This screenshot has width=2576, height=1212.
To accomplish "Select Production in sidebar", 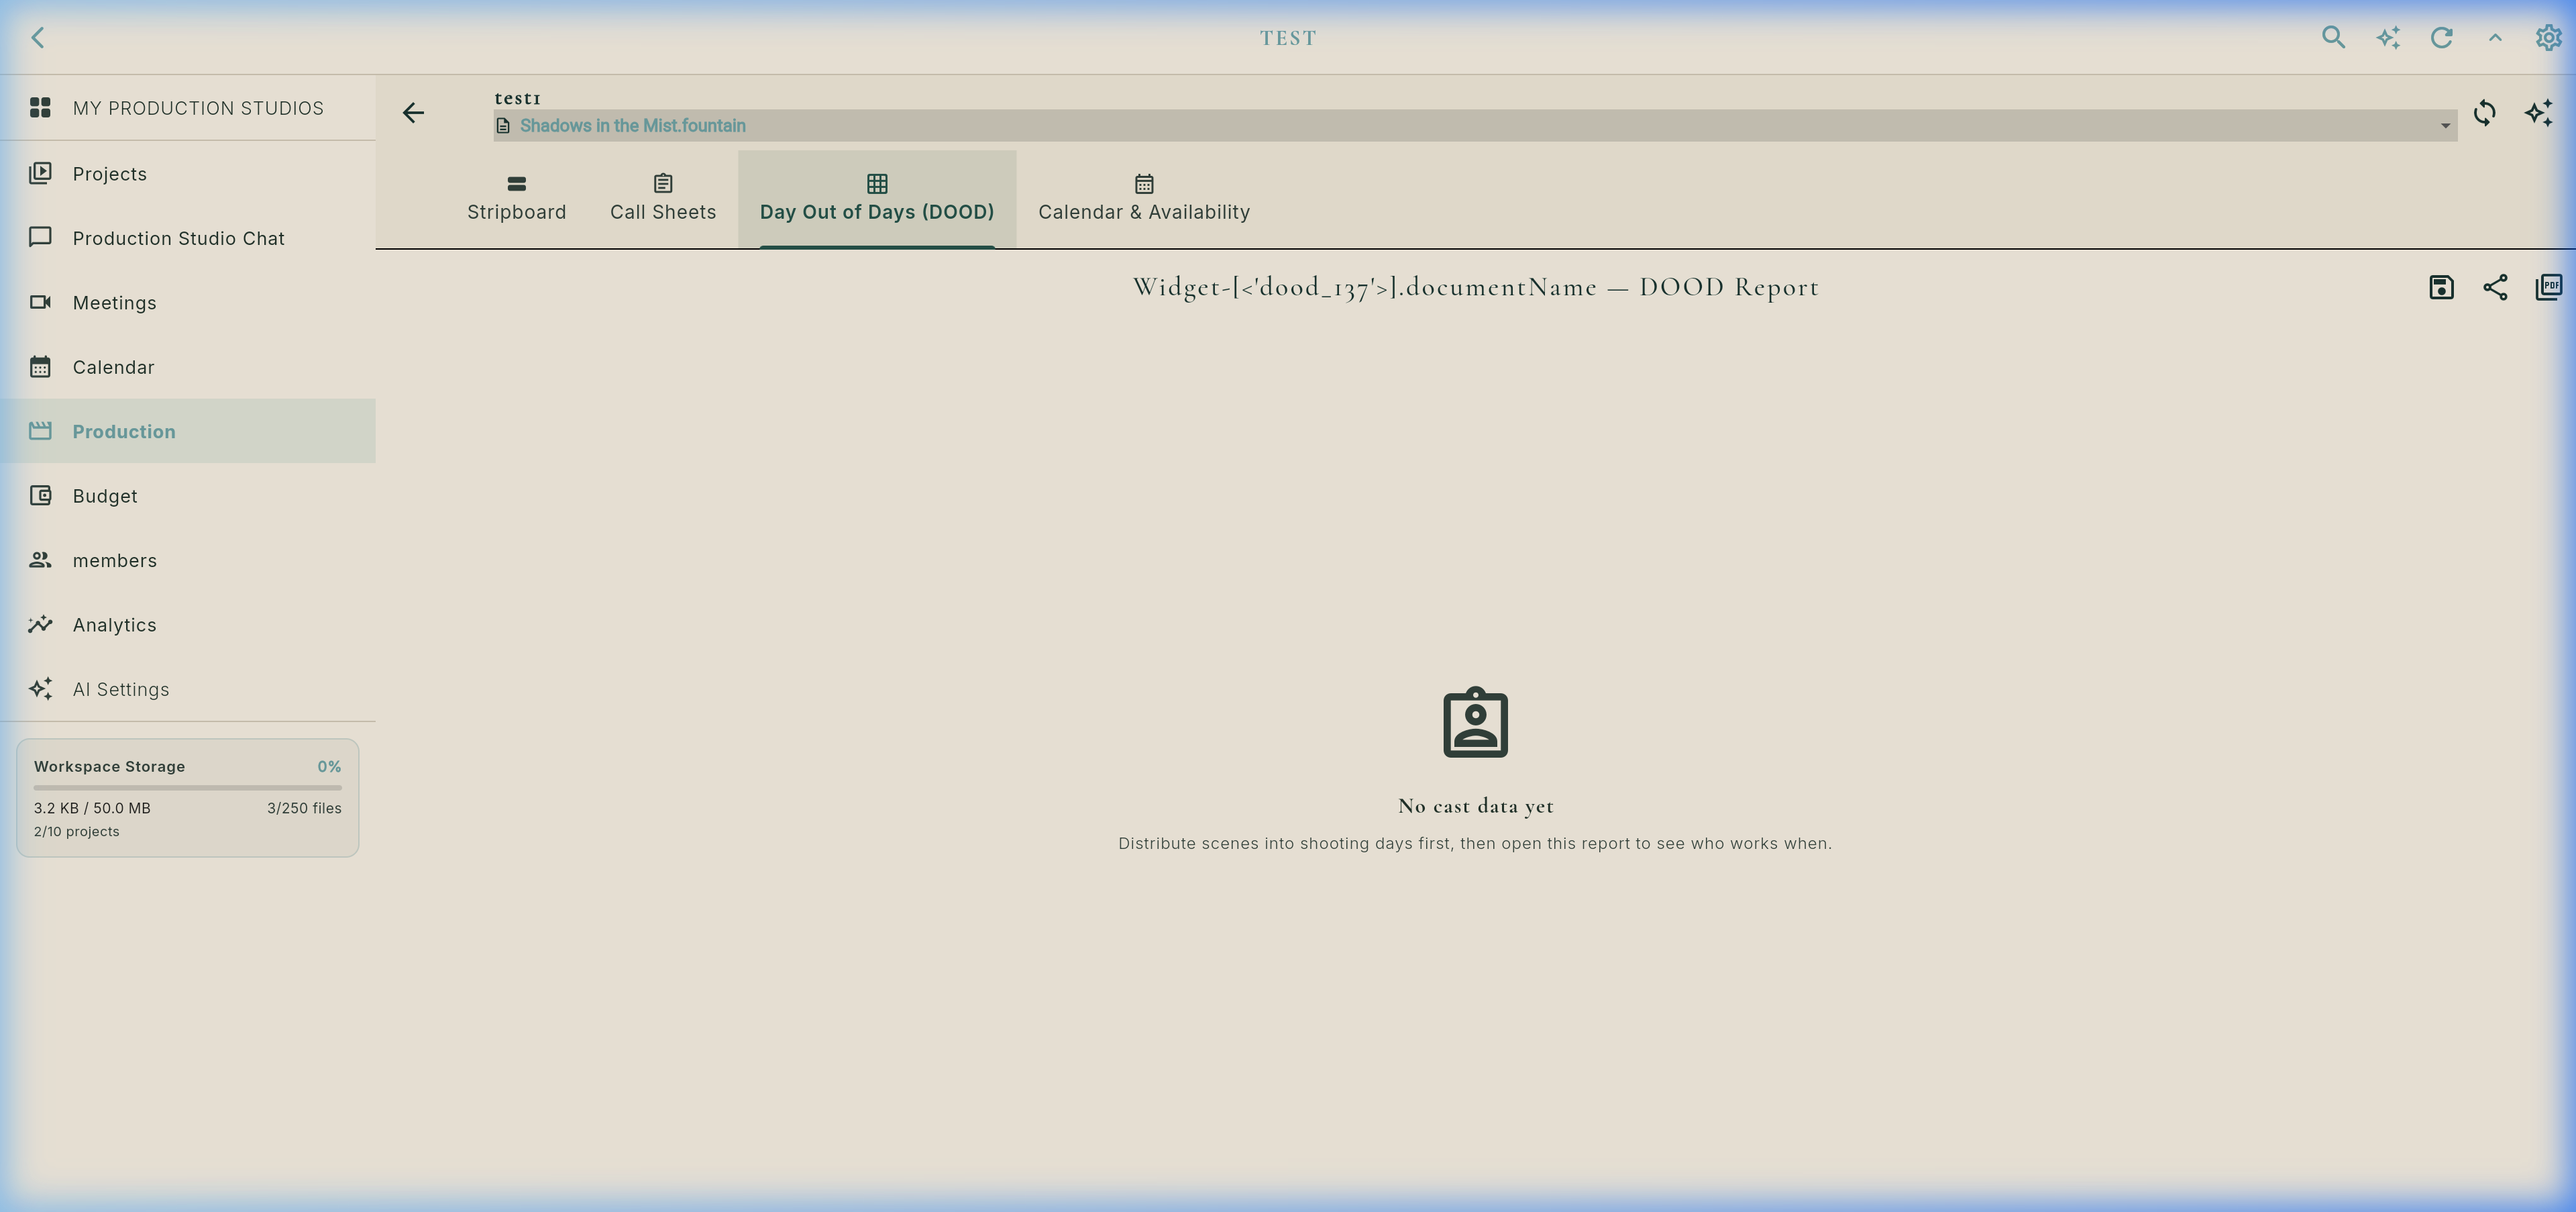I will coord(188,431).
